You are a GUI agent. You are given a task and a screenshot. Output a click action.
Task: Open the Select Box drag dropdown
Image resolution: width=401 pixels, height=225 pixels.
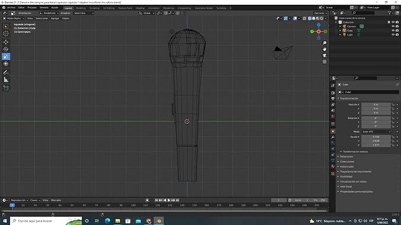(84, 13)
